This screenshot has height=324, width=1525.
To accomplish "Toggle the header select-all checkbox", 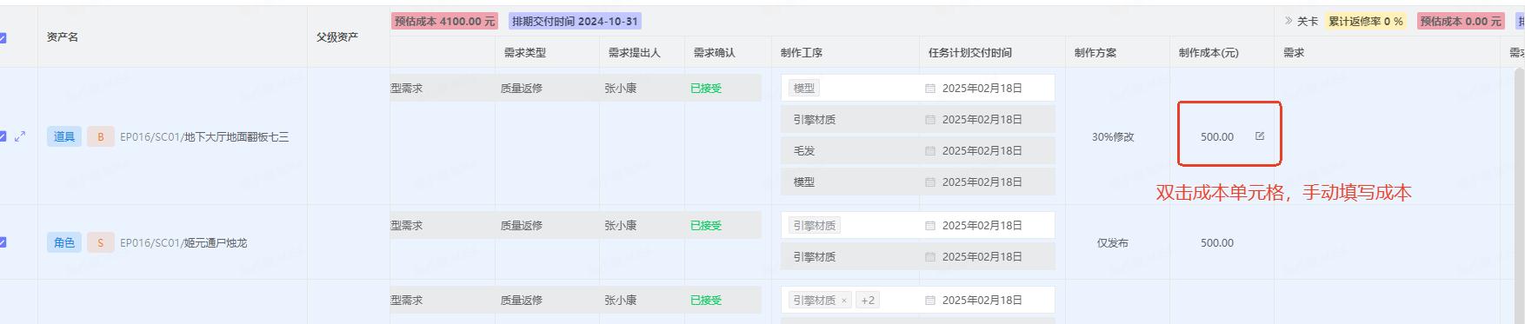I will 3,37.
